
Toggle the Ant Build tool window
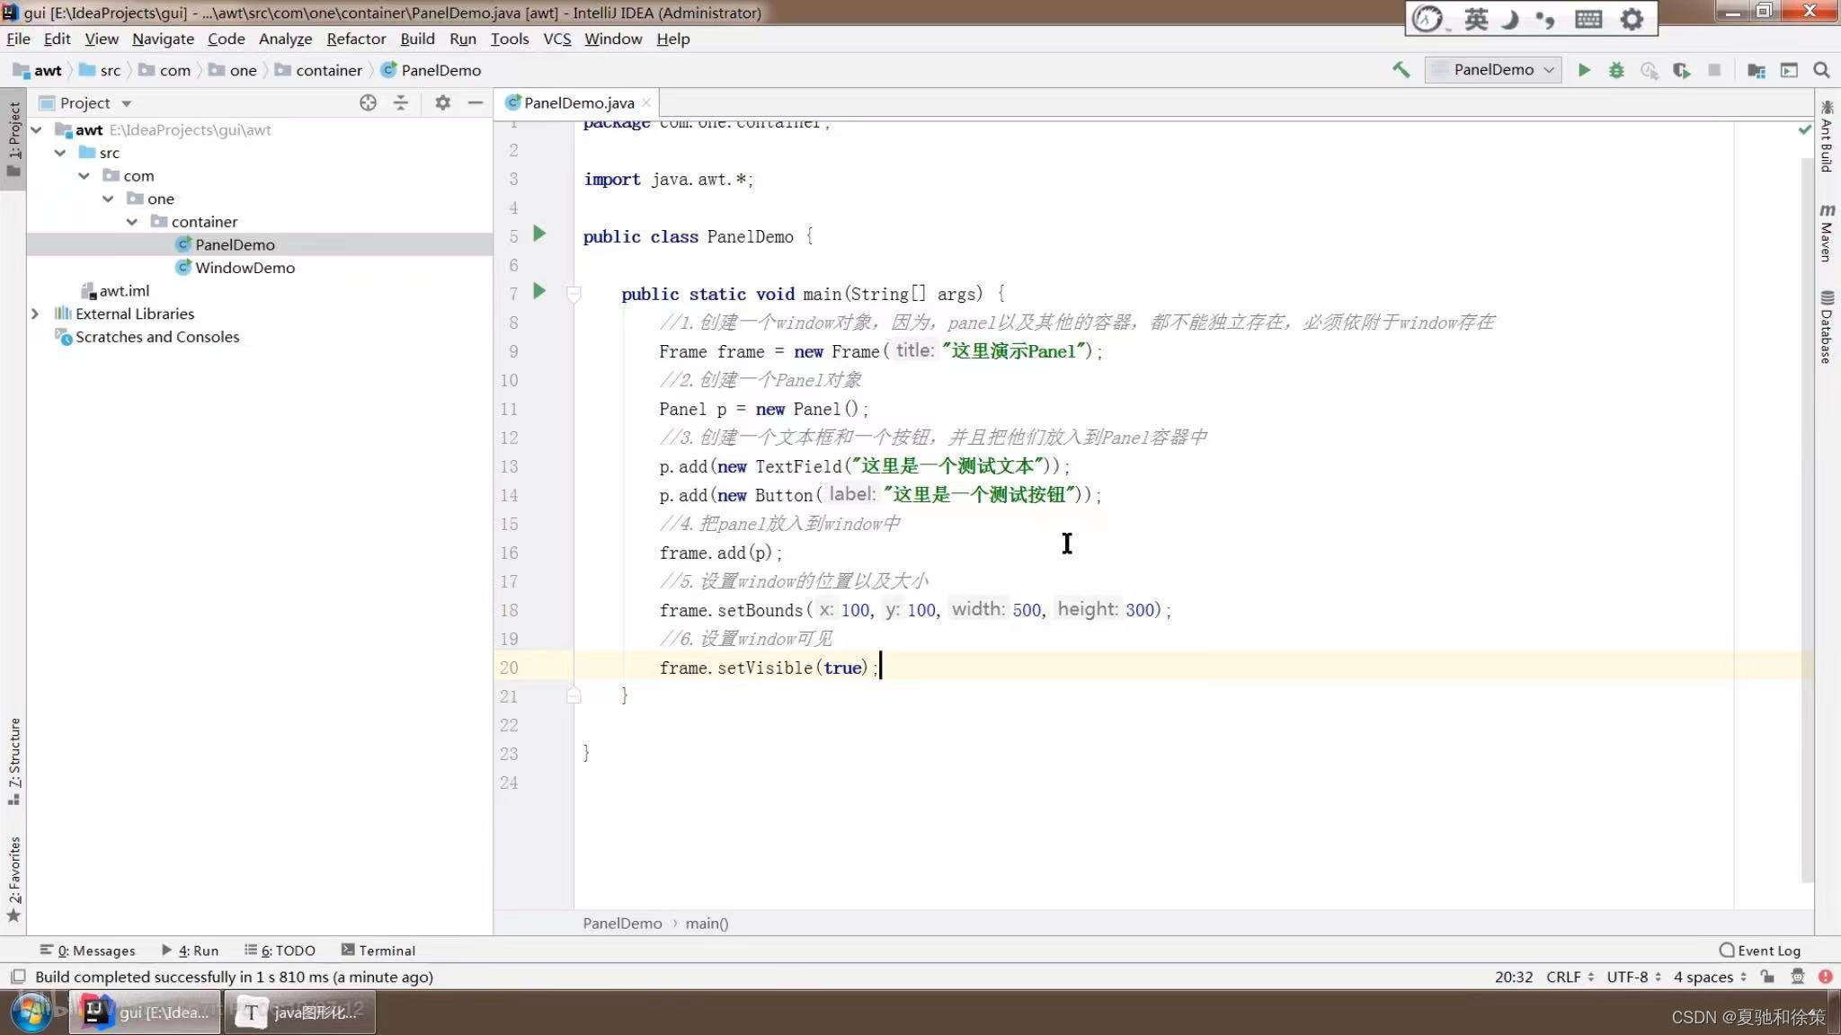tap(1826, 137)
